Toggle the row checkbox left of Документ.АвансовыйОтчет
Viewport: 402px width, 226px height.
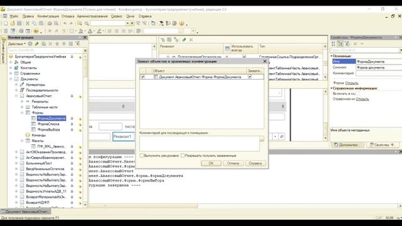(x=143, y=77)
